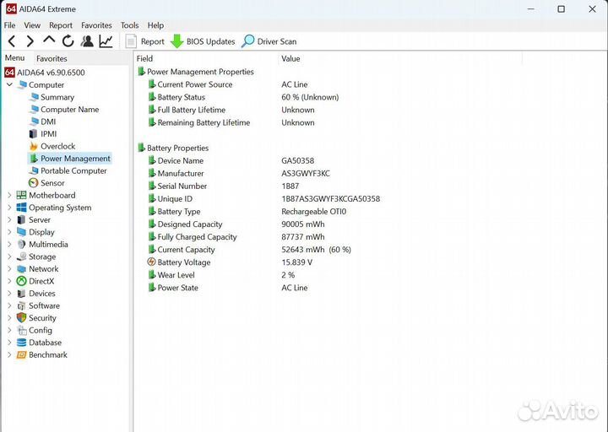
Task: Click the Storage drive icon
Action: click(x=22, y=256)
